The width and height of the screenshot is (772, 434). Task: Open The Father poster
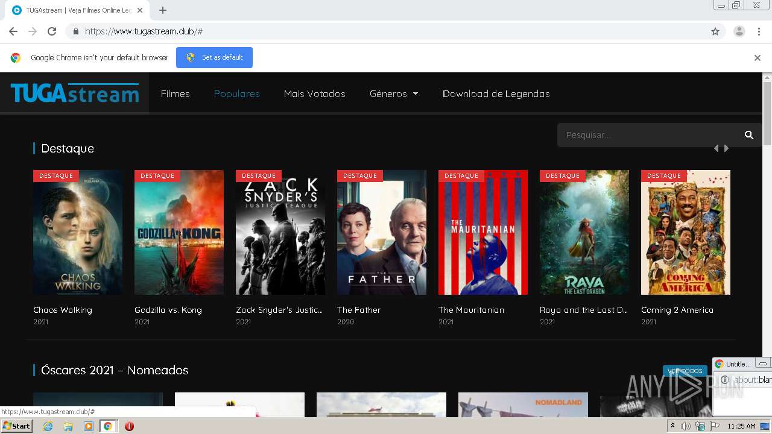[382, 232]
